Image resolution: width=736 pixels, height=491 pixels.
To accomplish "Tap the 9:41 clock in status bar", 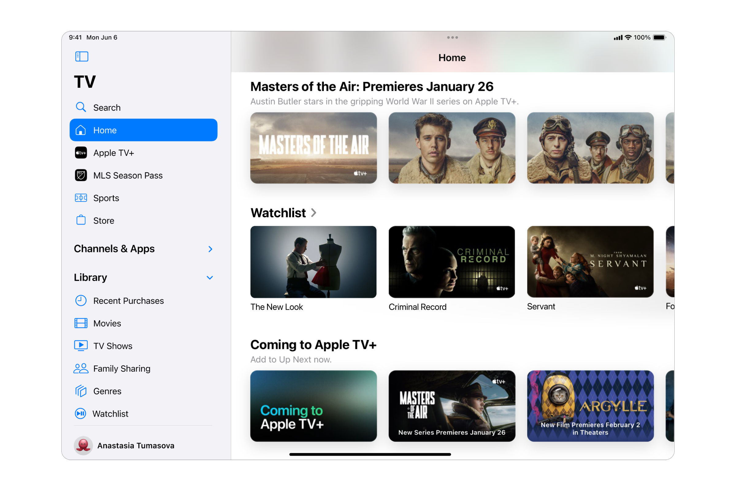I will 75,37.
